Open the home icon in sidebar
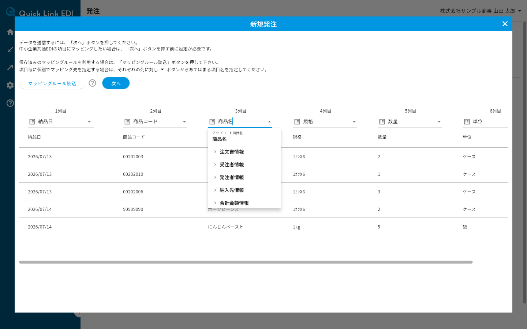Viewport: 527px width, 329px height. pos(10,32)
